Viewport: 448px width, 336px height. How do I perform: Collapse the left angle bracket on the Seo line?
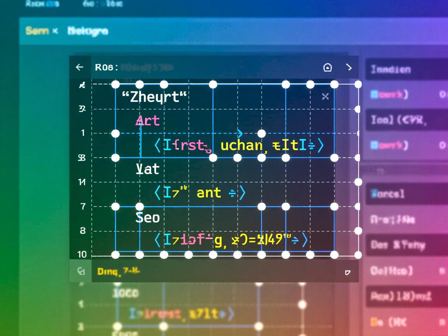157,240
